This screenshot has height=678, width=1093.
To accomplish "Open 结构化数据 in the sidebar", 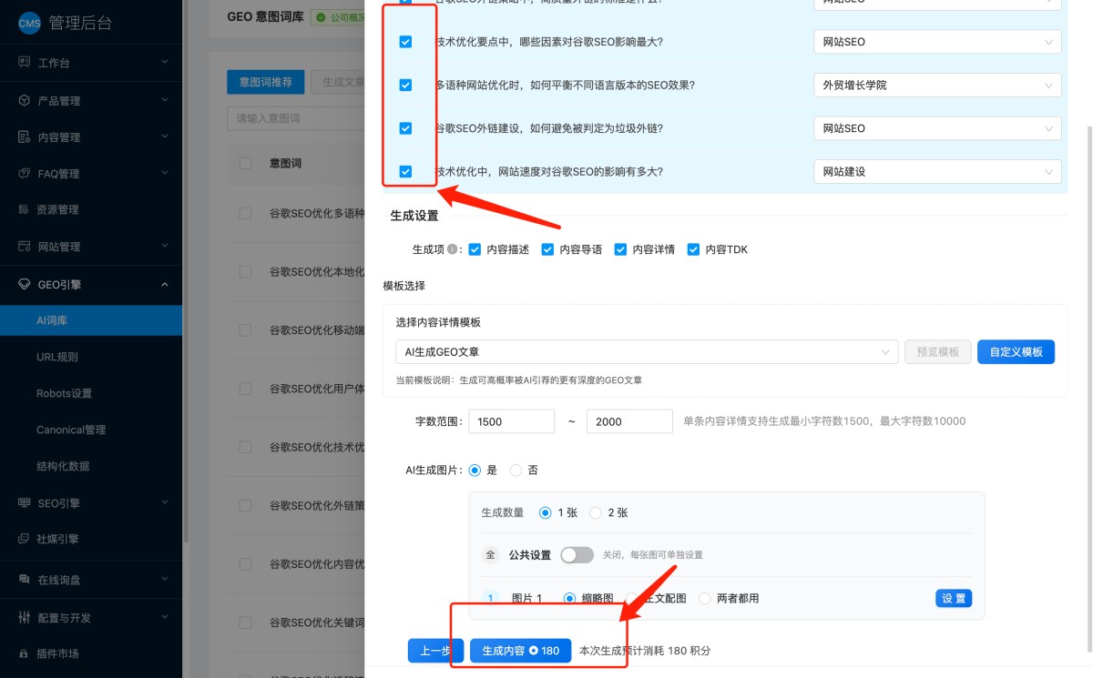I will pos(63,466).
